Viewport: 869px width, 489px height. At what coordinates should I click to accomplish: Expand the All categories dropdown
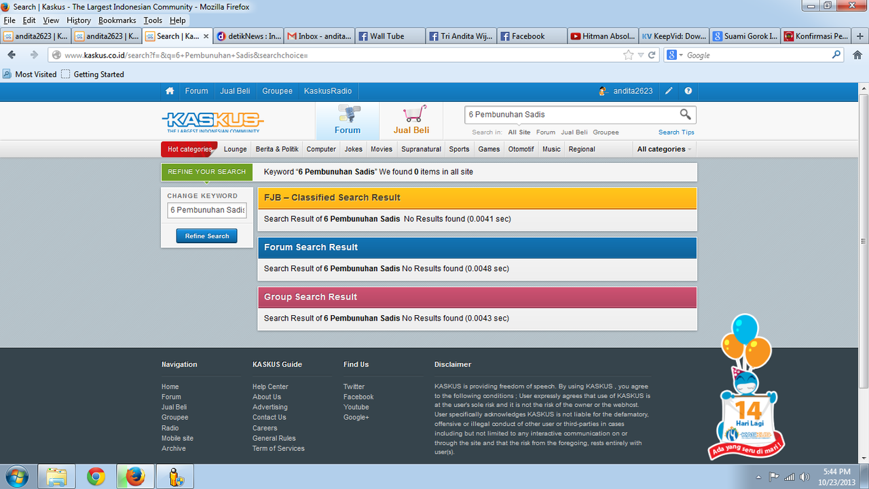click(664, 149)
